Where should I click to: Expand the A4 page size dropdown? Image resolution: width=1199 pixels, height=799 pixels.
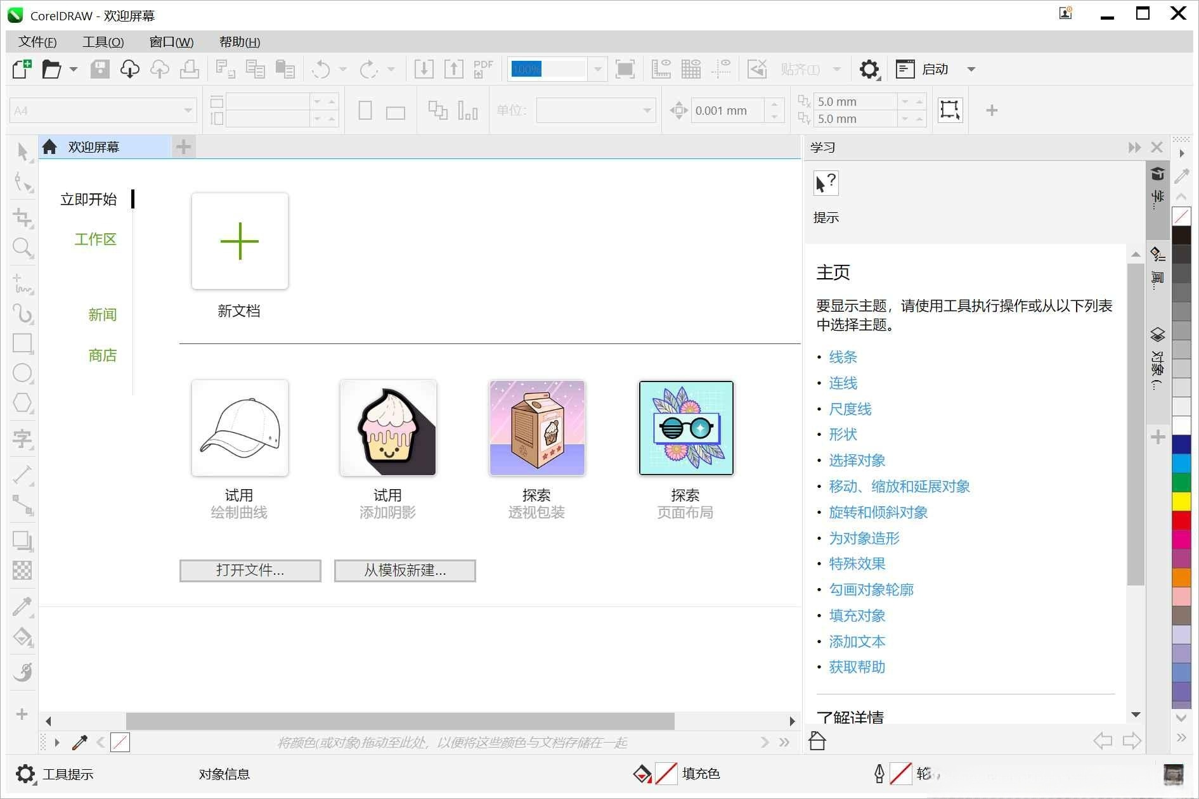pyautogui.click(x=188, y=110)
